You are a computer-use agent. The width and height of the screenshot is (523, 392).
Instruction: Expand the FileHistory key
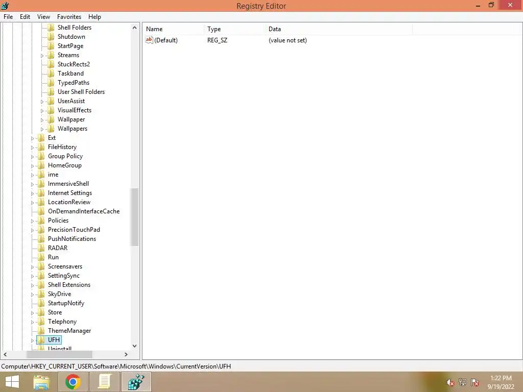coord(32,148)
